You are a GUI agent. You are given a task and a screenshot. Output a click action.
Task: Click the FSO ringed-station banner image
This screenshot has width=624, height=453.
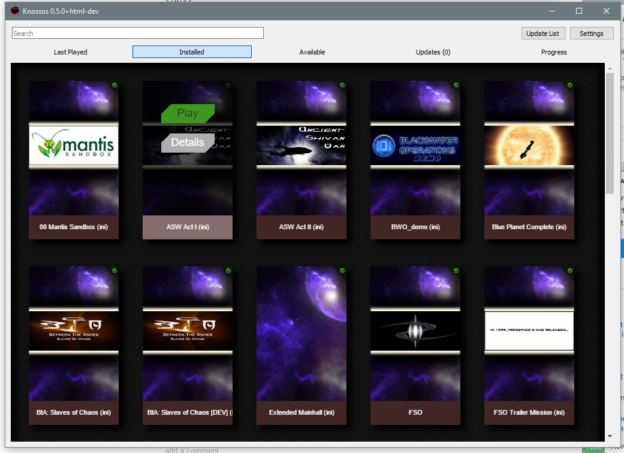pyautogui.click(x=415, y=330)
